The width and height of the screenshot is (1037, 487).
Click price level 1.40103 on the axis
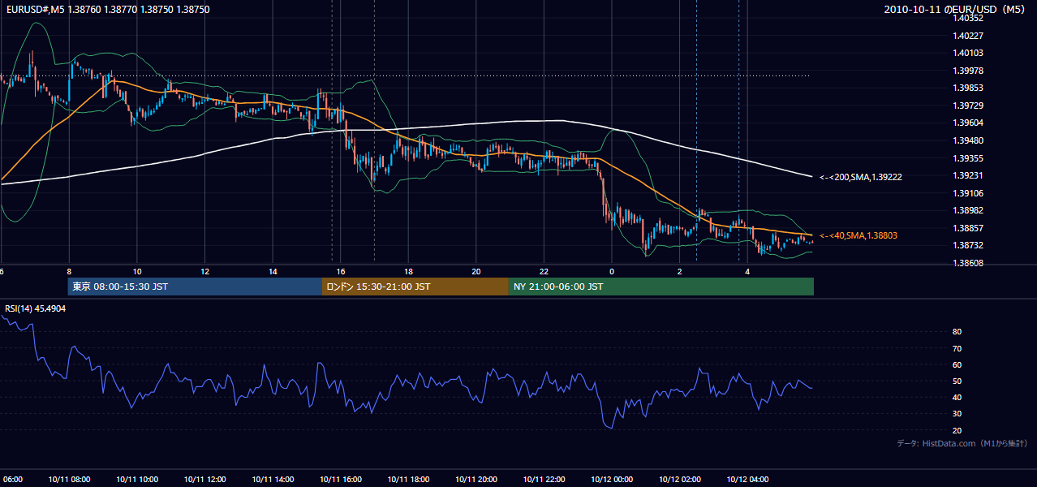click(x=968, y=53)
